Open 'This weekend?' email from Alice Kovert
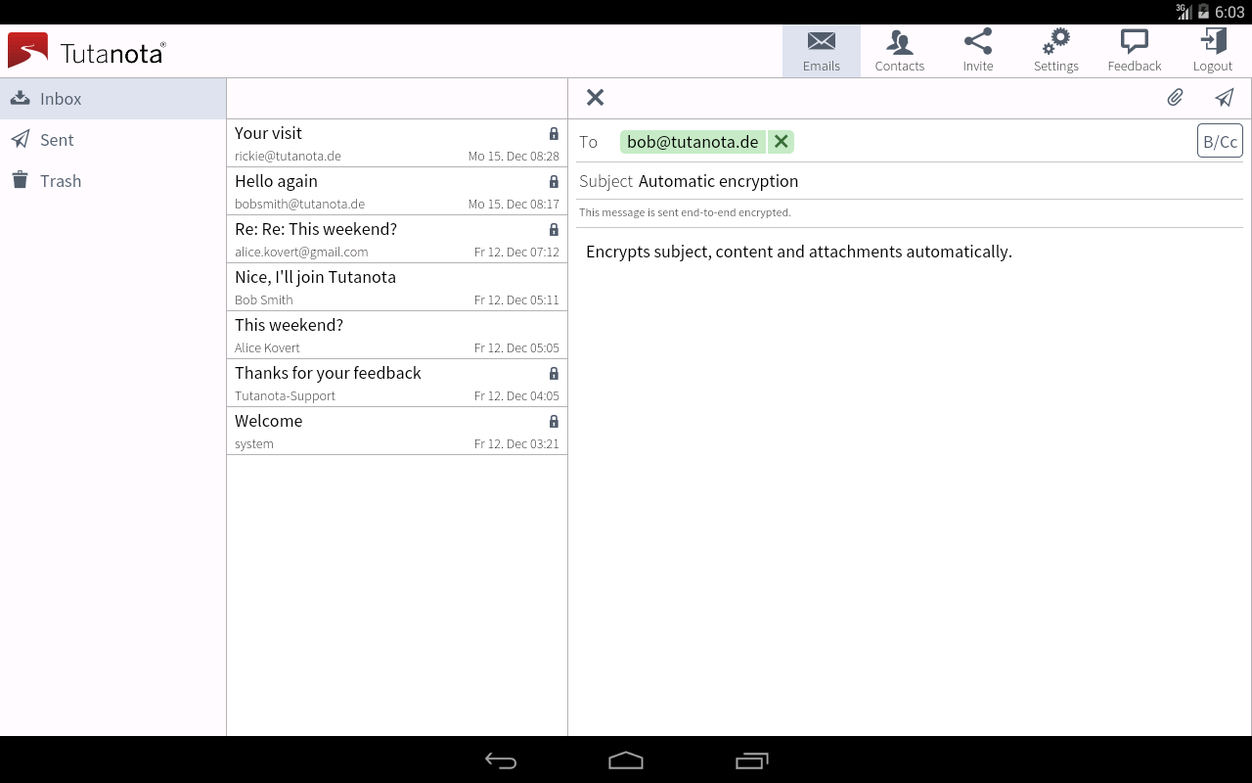 (x=397, y=335)
